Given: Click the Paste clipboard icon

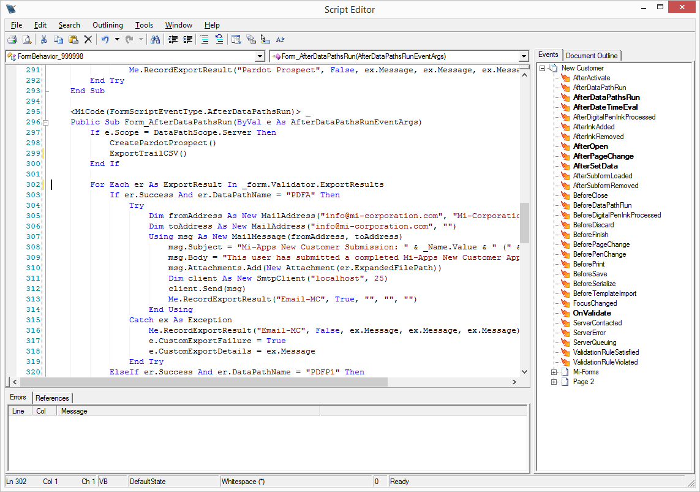Looking at the screenshot, I should pyautogui.click(x=73, y=39).
